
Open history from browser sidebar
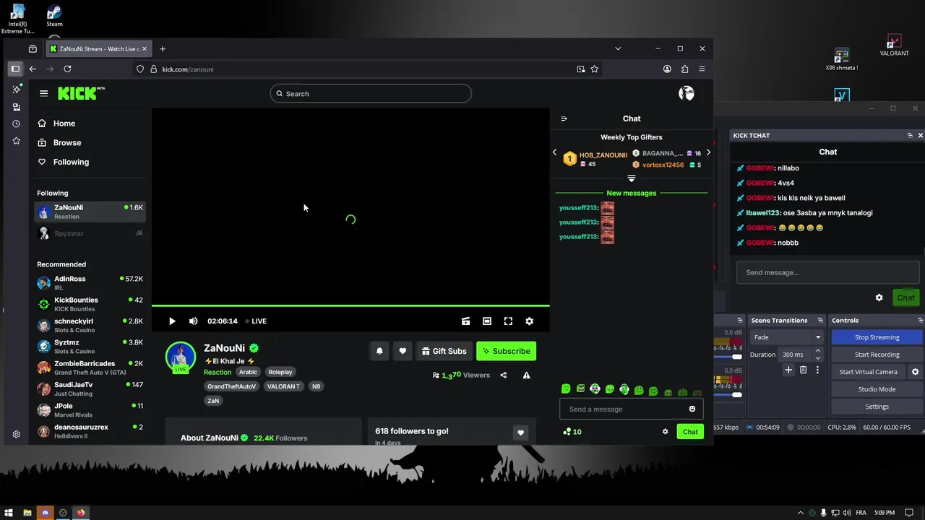16,123
